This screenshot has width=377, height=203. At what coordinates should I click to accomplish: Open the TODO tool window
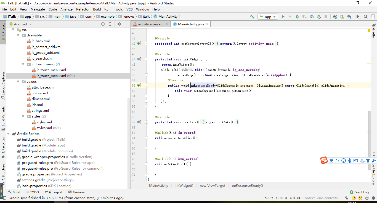pos(32,192)
